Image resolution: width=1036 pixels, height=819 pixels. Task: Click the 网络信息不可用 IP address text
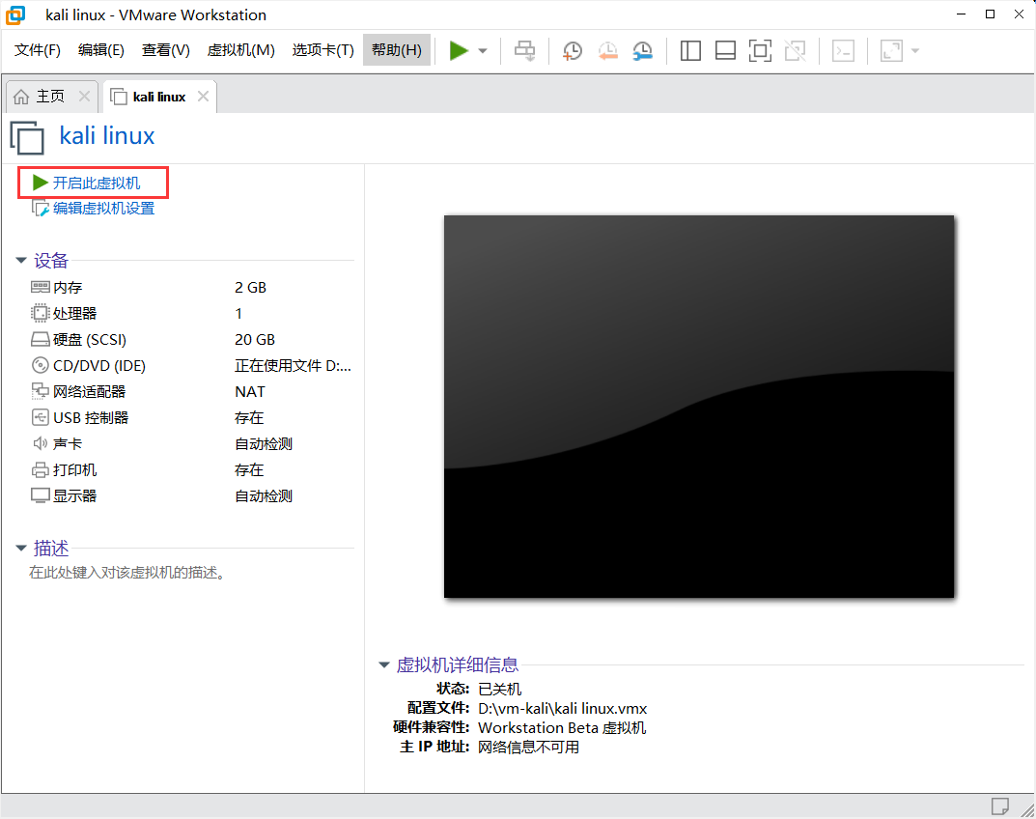coord(528,747)
